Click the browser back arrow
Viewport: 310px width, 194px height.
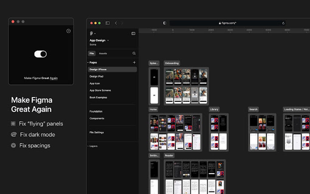click(116, 23)
